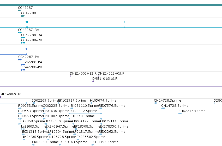Click the EK278350.5prime EST

coord(114,127)
